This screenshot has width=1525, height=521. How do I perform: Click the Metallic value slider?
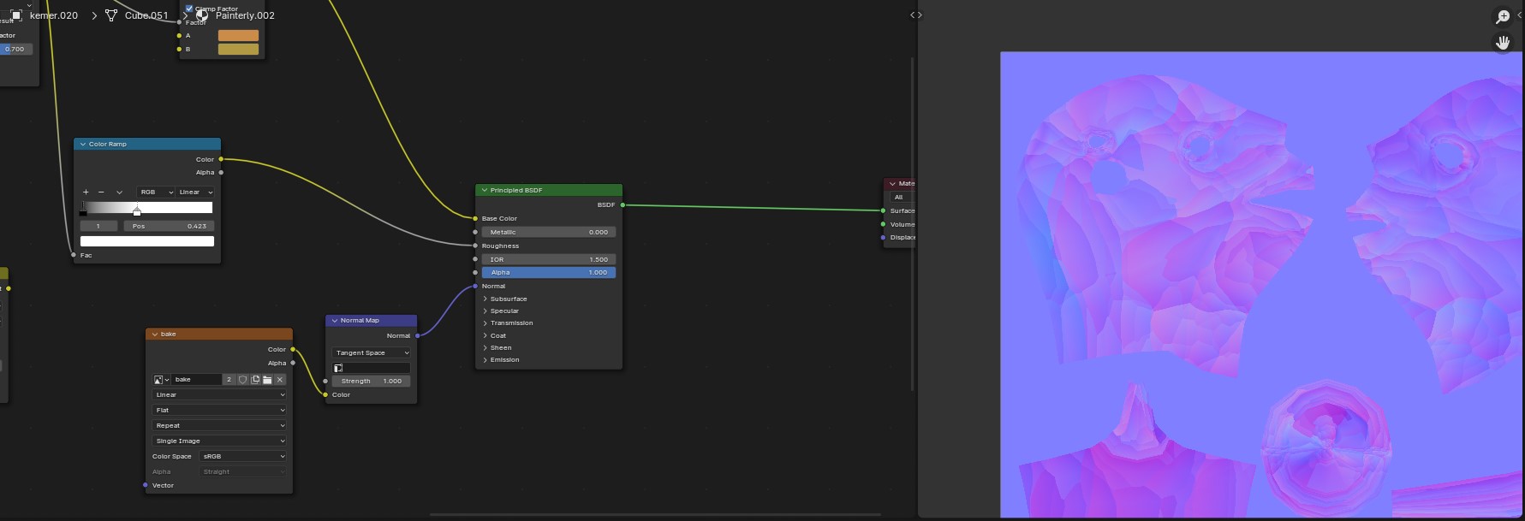tap(549, 232)
